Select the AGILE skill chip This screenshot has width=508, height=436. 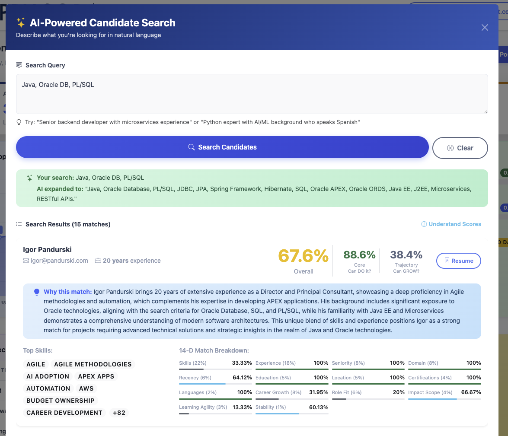coord(35,364)
